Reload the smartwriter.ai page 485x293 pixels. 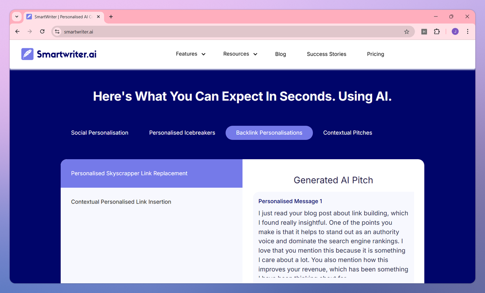42,31
